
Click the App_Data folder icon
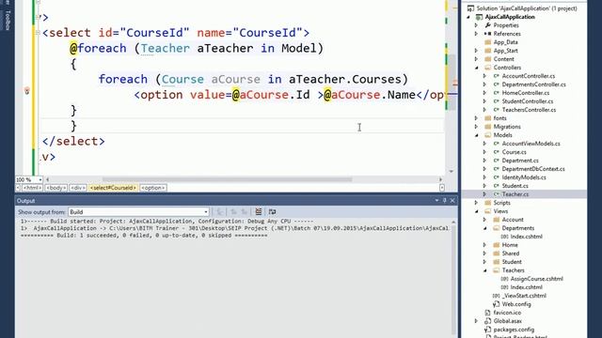point(487,42)
